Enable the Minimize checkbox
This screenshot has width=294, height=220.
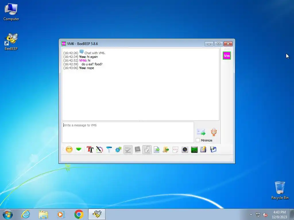coord(198,140)
